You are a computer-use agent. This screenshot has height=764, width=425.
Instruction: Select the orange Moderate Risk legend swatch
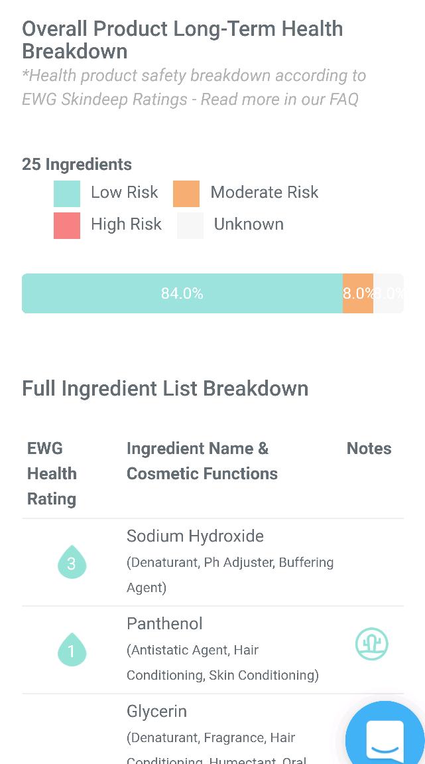point(186,194)
